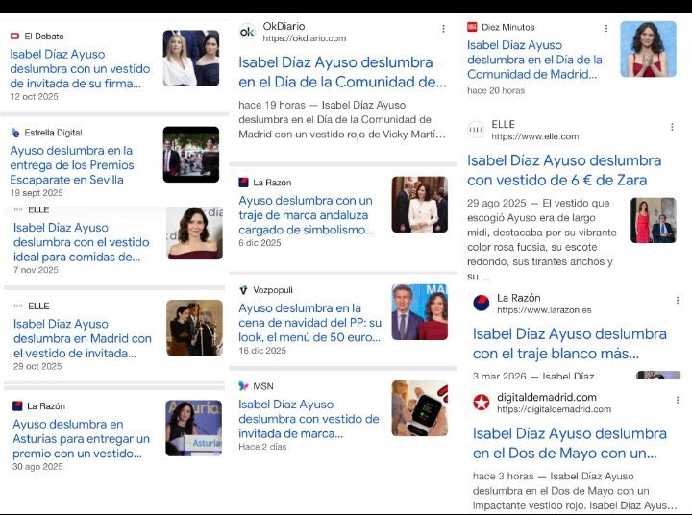Click the Estrella Digital favicon
This screenshot has width=692, height=515.
(x=15, y=133)
